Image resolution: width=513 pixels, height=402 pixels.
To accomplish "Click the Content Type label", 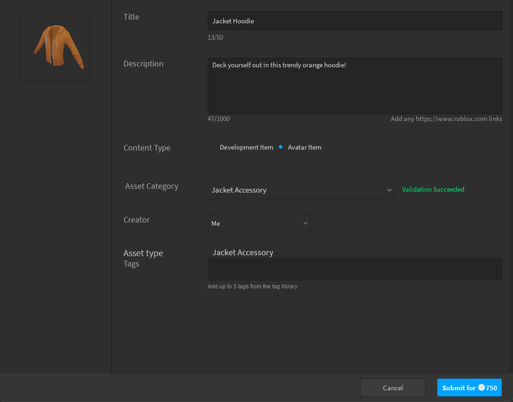I will 147,148.
